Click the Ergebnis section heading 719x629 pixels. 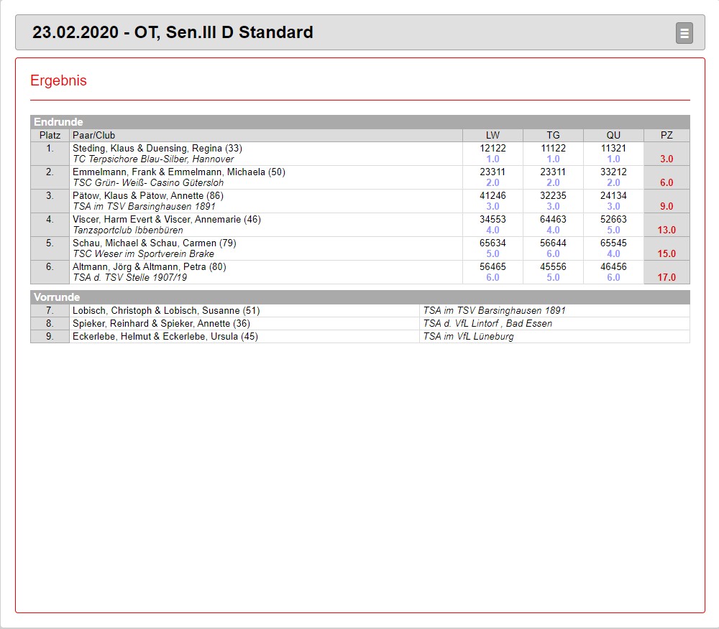(x=58, y=80)
